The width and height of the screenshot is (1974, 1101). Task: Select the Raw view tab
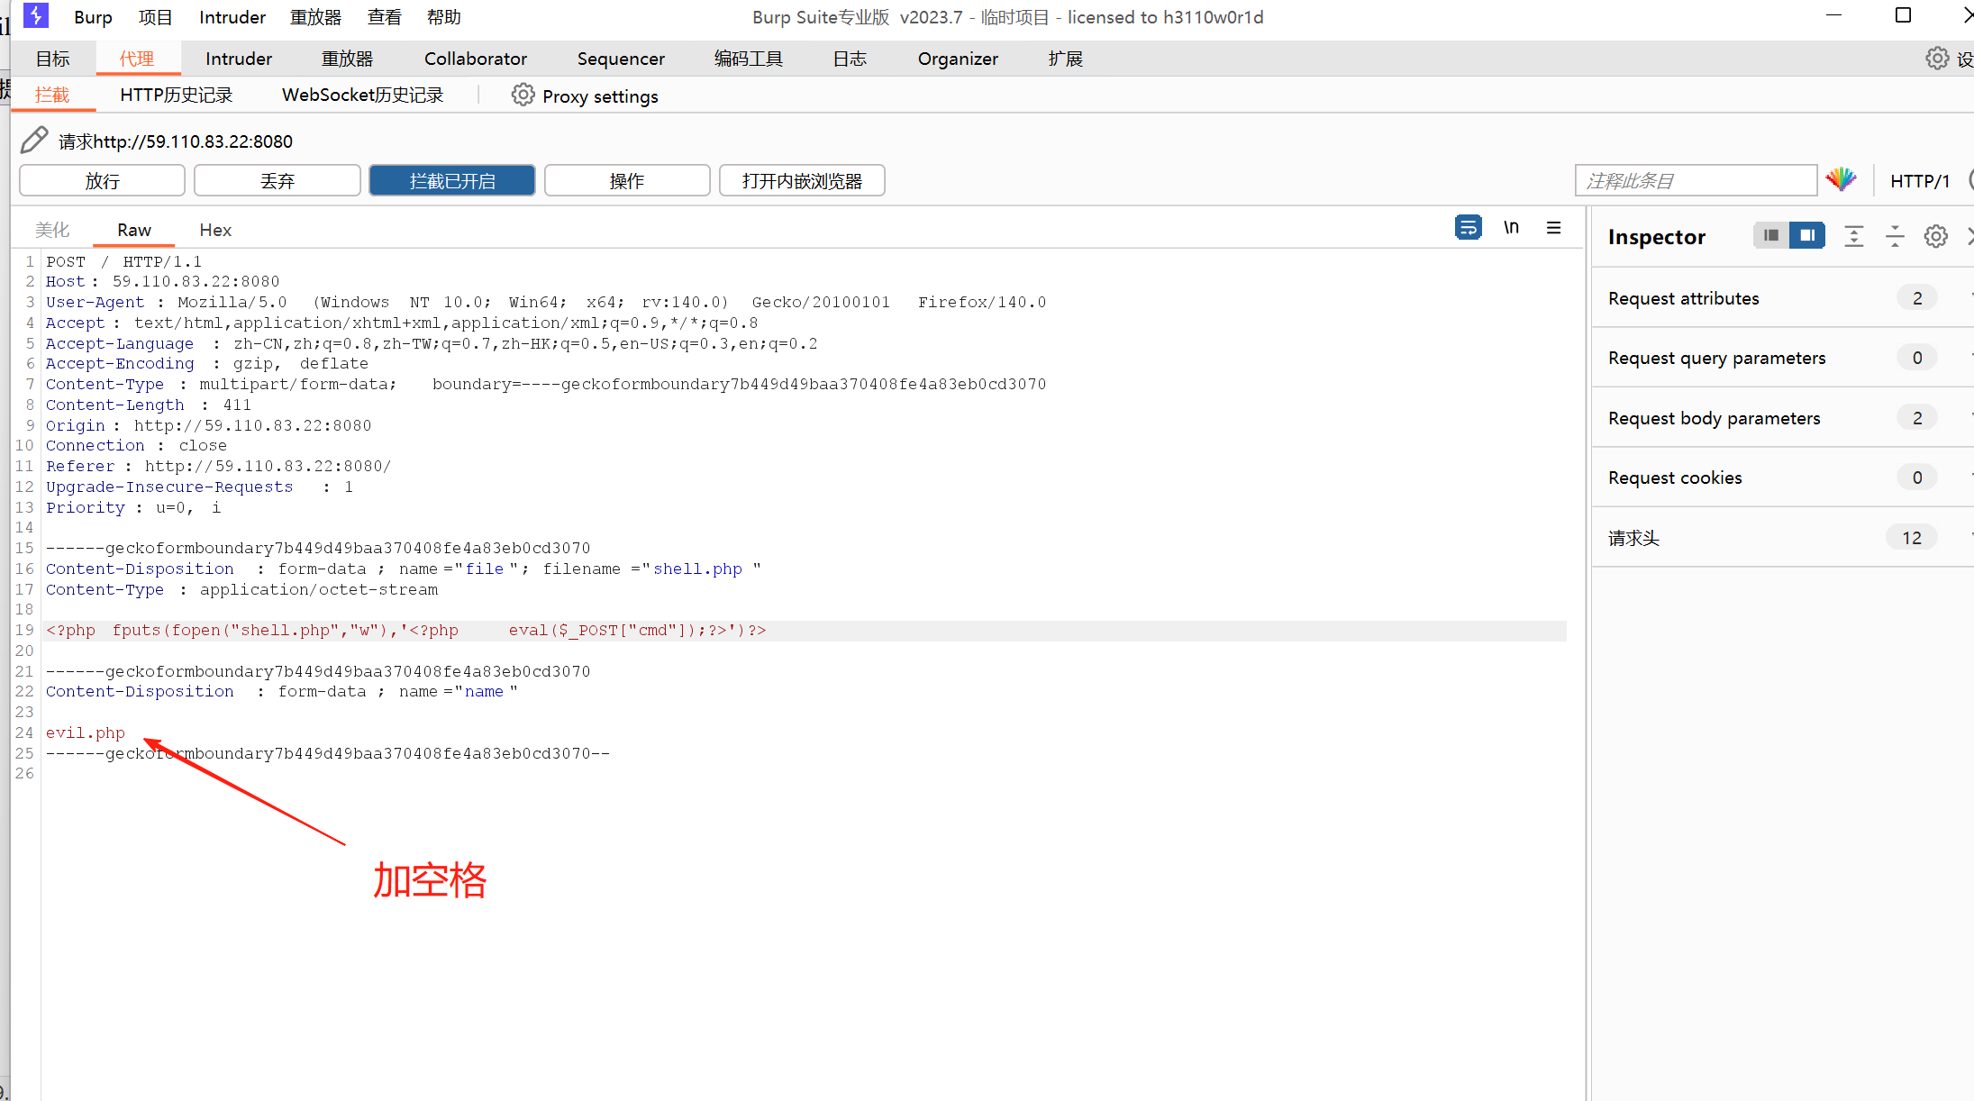(x=134, y=230)
